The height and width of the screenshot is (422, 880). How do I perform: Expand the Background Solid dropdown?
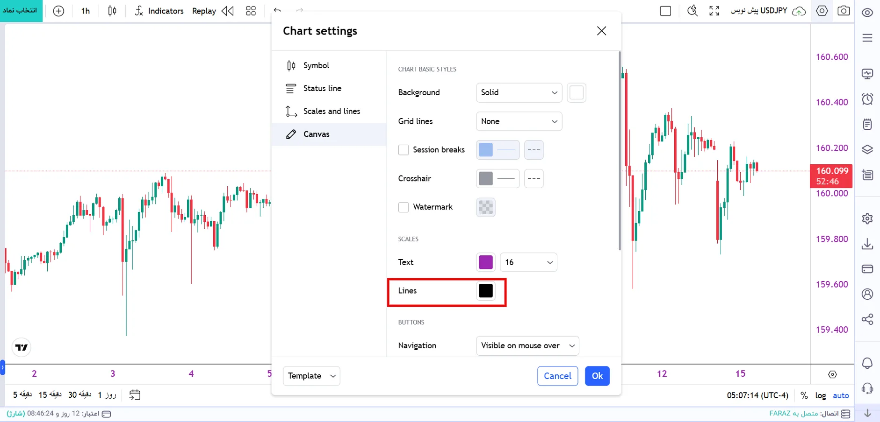tap(519, 92)
